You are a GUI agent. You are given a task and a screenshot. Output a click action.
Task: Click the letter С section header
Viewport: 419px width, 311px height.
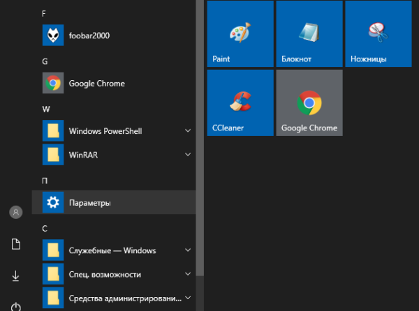(x=45, y=229)
